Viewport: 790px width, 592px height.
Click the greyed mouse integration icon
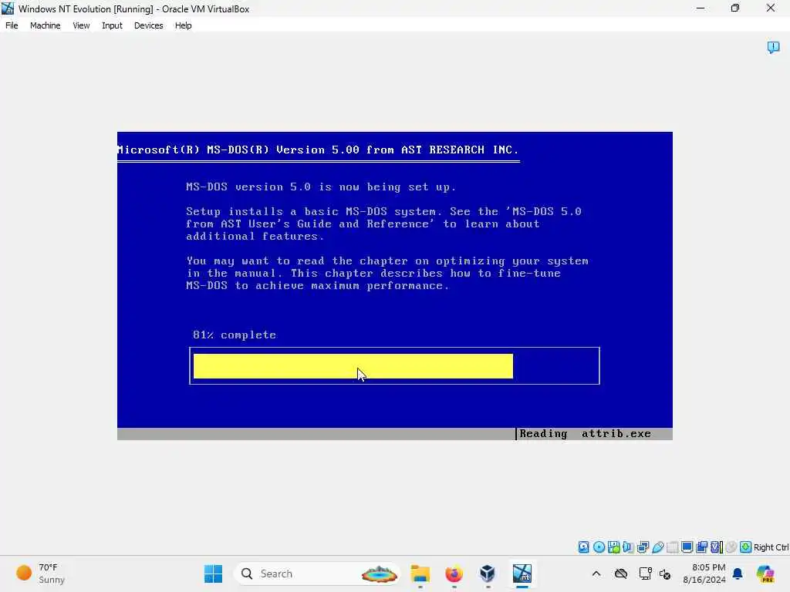pyautogui.click(x=731, y=547)
